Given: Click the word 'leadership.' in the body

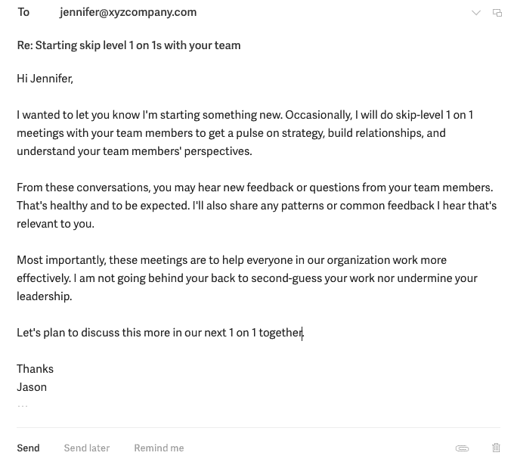Looking at the screenshot, I should pos(45,296).
